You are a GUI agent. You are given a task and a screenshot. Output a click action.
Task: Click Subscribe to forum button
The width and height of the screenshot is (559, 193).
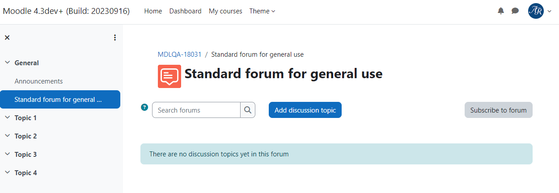tap(498, 110)
